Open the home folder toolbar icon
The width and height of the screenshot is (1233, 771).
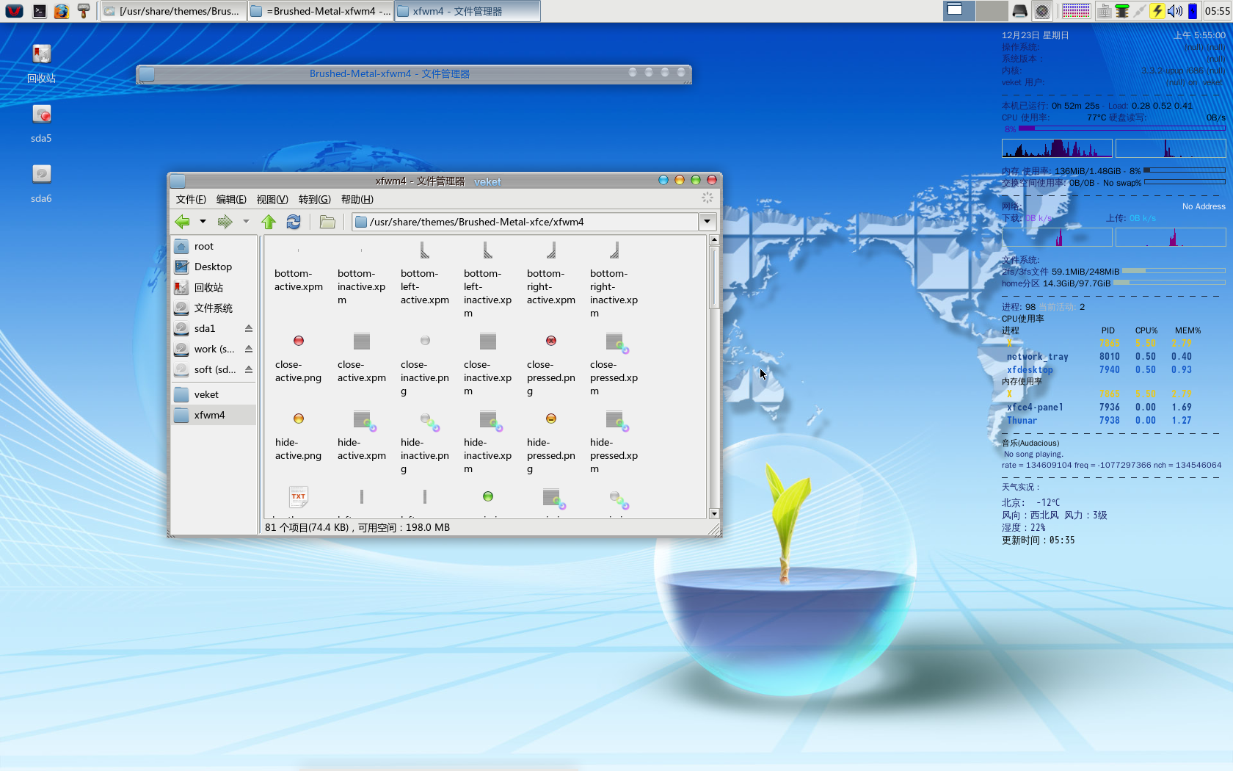pyautogui.click(x=327, y=222)
